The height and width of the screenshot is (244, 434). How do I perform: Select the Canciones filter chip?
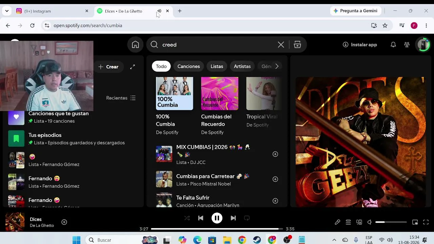tap(189, 66)
